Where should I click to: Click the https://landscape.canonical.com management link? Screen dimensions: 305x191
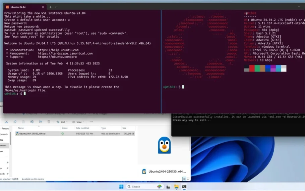pos(65,53)
